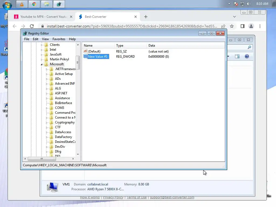Click the New Value #1 name field

coord(98,57)
